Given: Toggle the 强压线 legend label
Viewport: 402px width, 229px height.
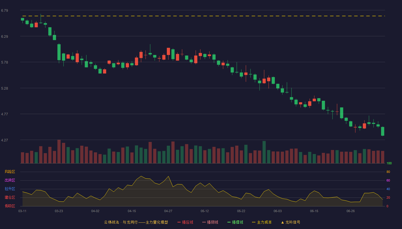Looking at the screenshot, I should tap(188, 222).
